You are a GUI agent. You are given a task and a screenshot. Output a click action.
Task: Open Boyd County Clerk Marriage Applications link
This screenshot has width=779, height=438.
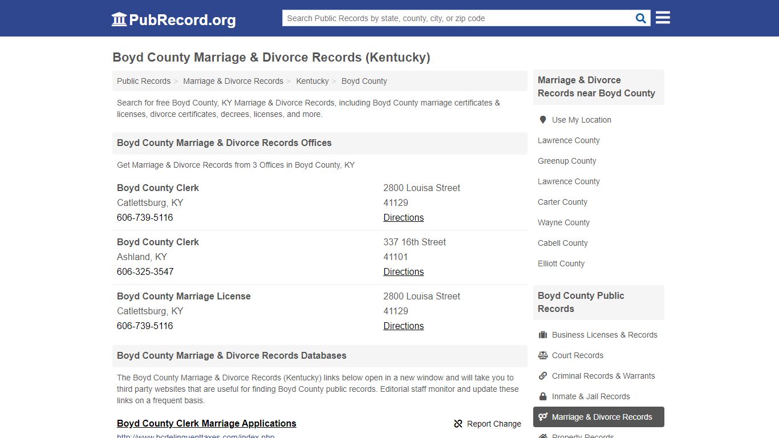[206, 423]
